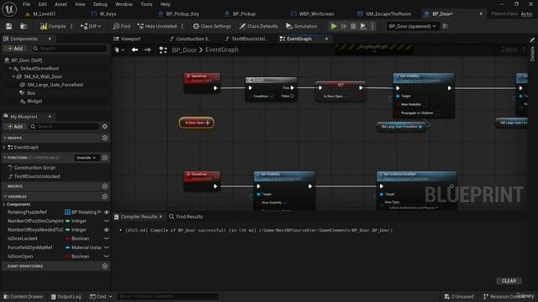Image resolution: width=538 pixels, height=302 pixels.
Task: Open the Asset menu
Action: pos(61,4)
